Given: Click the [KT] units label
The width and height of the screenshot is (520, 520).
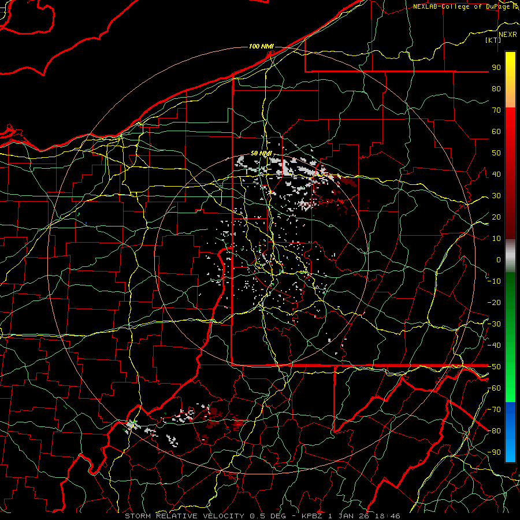Looking at the screenshot, I should 493,40.
